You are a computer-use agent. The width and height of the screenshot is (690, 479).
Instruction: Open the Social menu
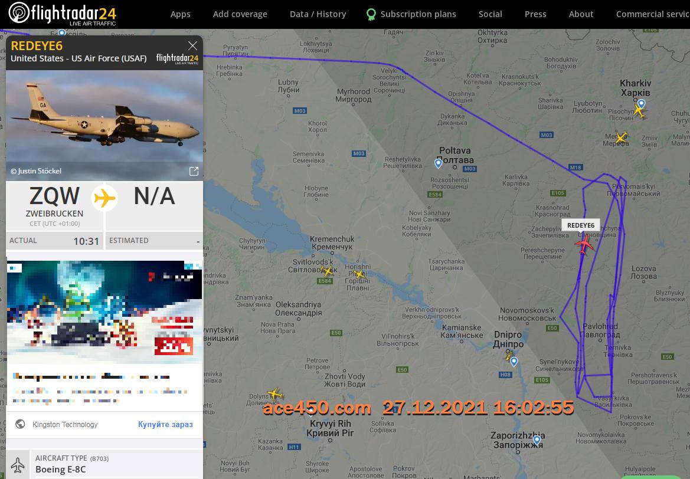pos(490,14)
